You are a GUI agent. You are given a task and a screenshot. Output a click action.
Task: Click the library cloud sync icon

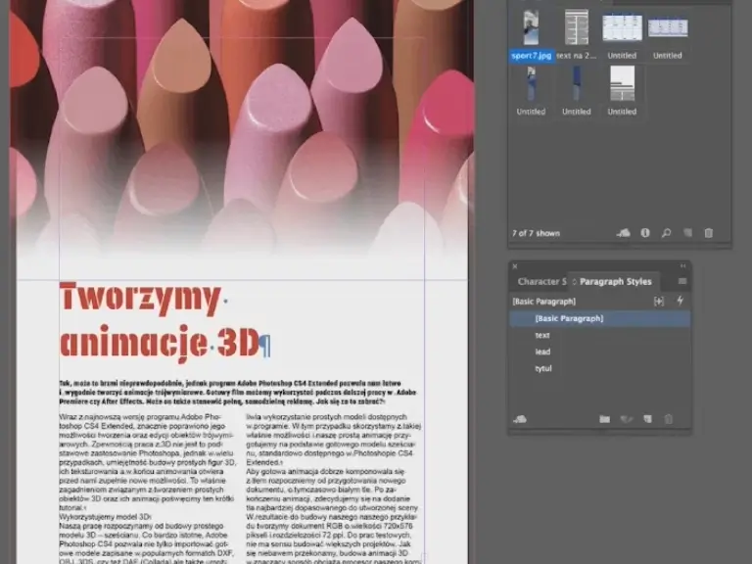(x=624, y=233)
